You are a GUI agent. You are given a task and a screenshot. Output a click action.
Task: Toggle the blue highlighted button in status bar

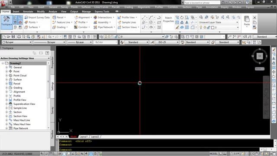(91, 153)
